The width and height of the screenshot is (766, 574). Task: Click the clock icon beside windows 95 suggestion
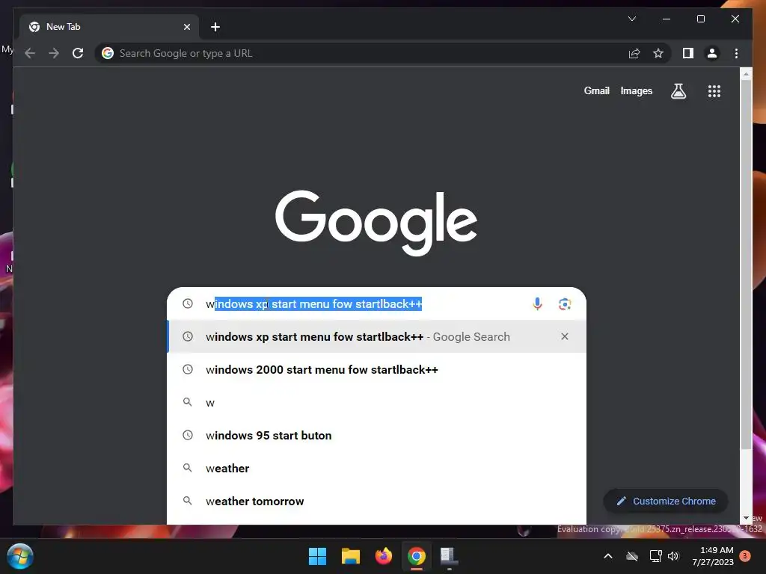click(x=188, y=435)
